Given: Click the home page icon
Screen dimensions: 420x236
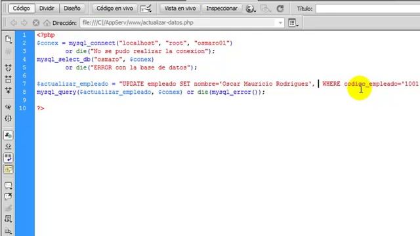Looking at the screenshot, I should pos(47,23).
